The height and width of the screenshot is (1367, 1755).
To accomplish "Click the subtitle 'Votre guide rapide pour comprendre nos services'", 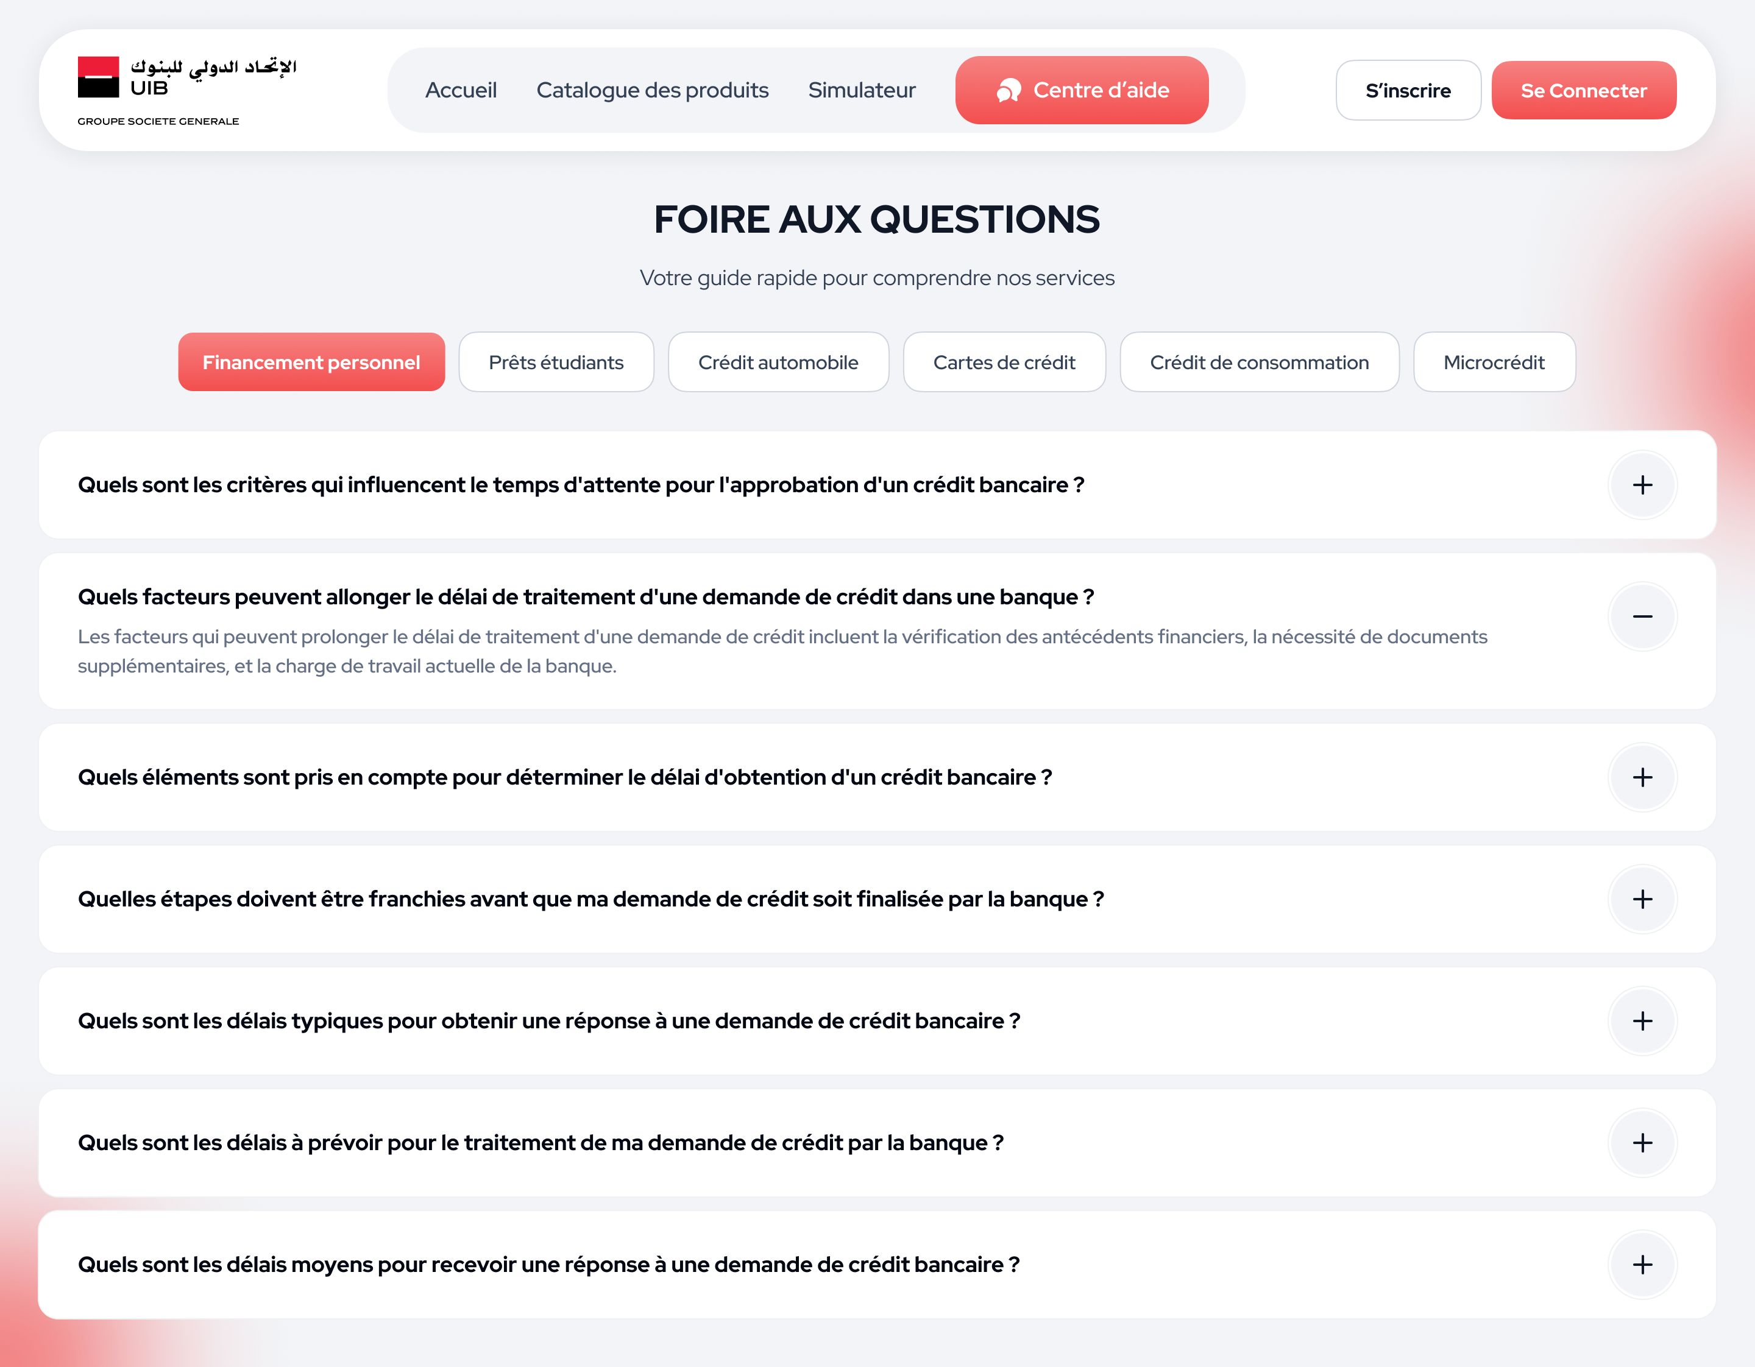I will [877, 278].
